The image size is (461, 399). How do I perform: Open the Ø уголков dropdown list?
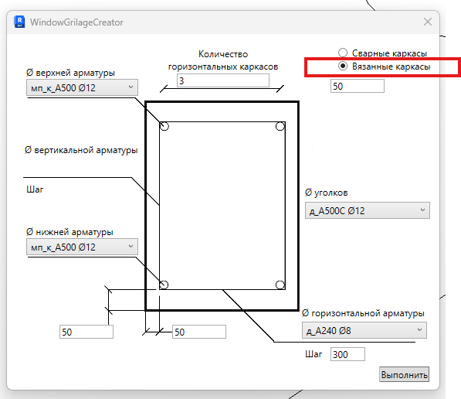pos(368,210)
